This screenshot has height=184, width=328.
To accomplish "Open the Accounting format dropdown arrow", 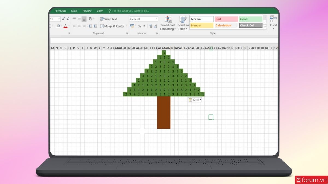I will 136,26.
